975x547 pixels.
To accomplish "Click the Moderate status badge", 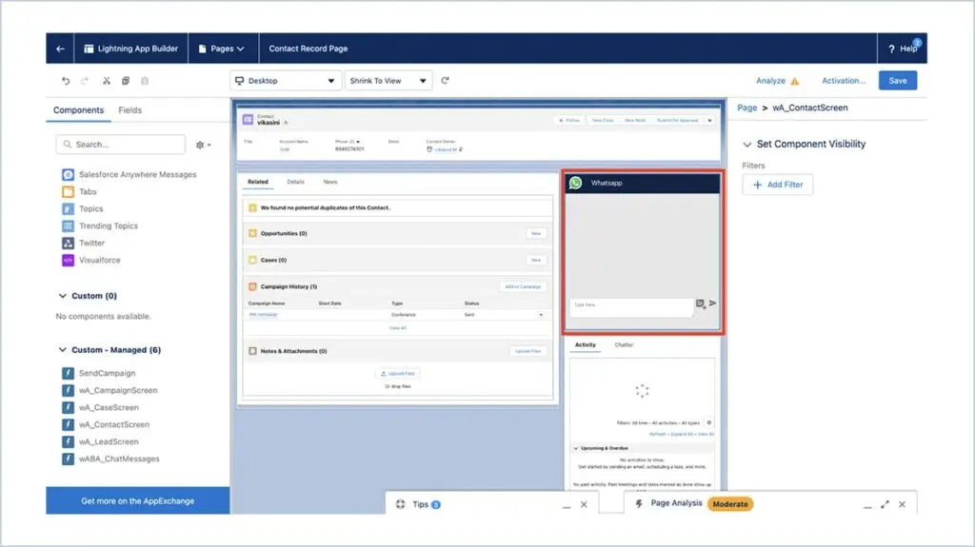I will point(730,504).
